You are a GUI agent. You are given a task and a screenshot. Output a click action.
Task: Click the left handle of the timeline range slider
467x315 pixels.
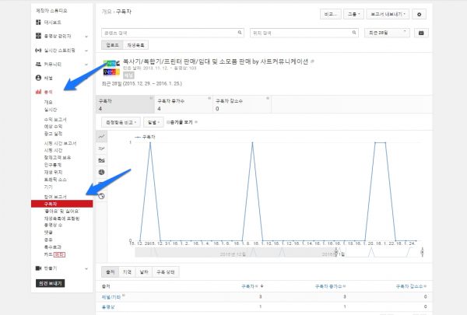click(337, 253)
